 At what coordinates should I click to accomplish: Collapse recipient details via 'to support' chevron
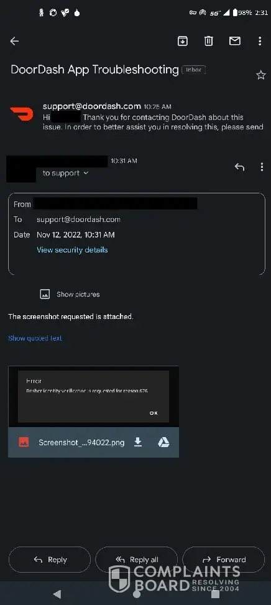tap(86, 173)
